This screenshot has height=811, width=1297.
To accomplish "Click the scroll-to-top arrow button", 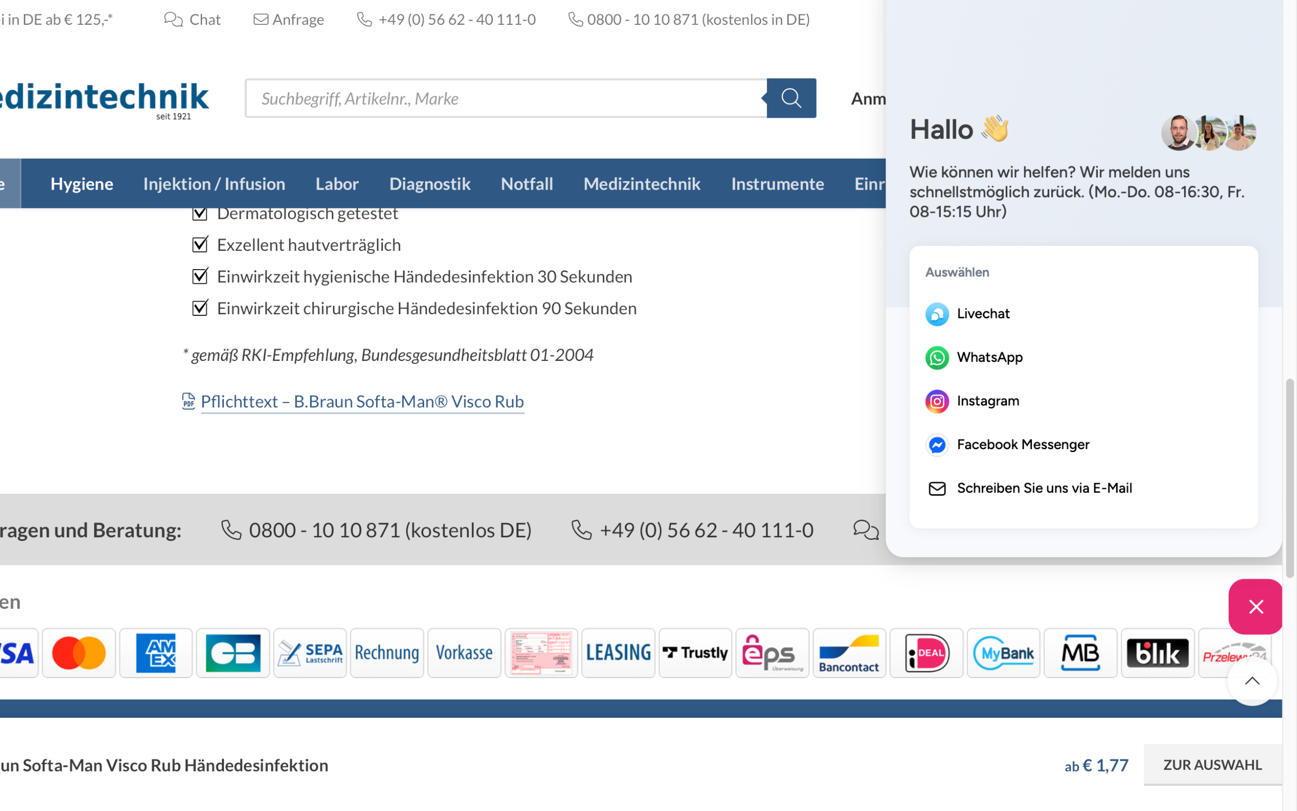I will coord(1252,681).
